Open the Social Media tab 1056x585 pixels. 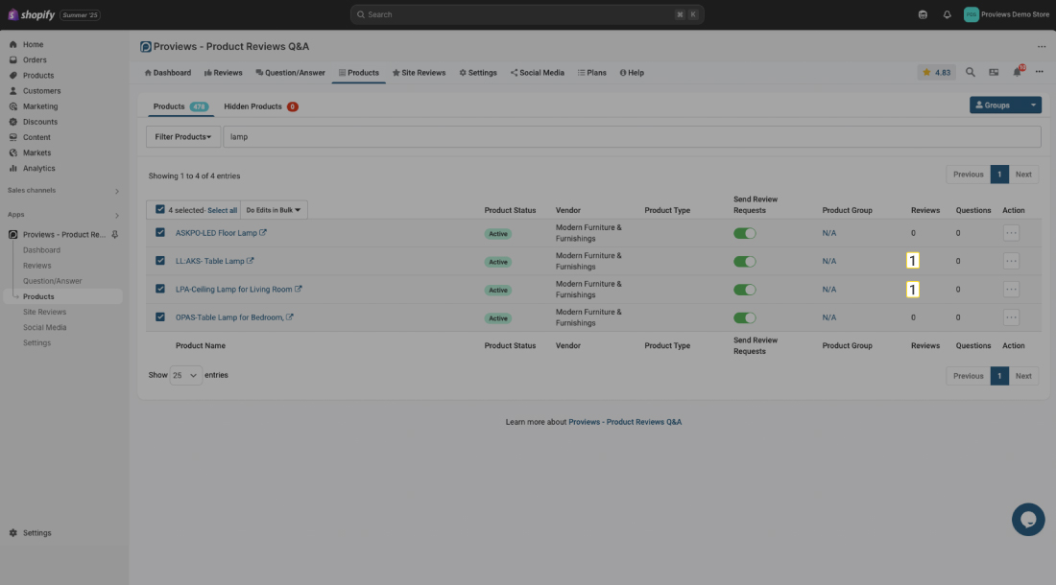pyautogui.click(x=538, y=73)
